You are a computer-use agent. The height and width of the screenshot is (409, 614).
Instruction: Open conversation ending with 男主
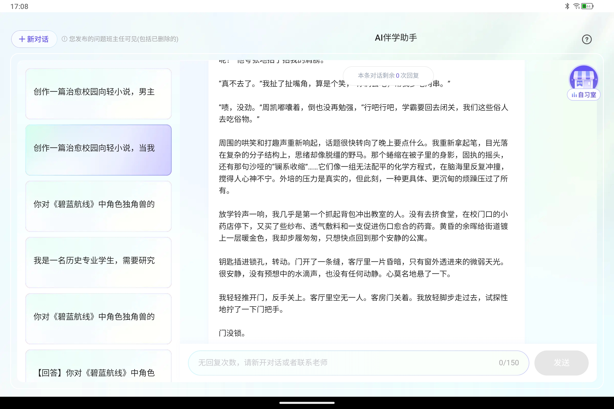[x=98, y=94]
